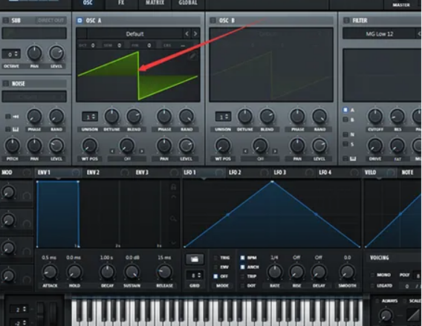Select the LFO 2 tab
This screenshot has height=326, width=422.
(235, 172)
